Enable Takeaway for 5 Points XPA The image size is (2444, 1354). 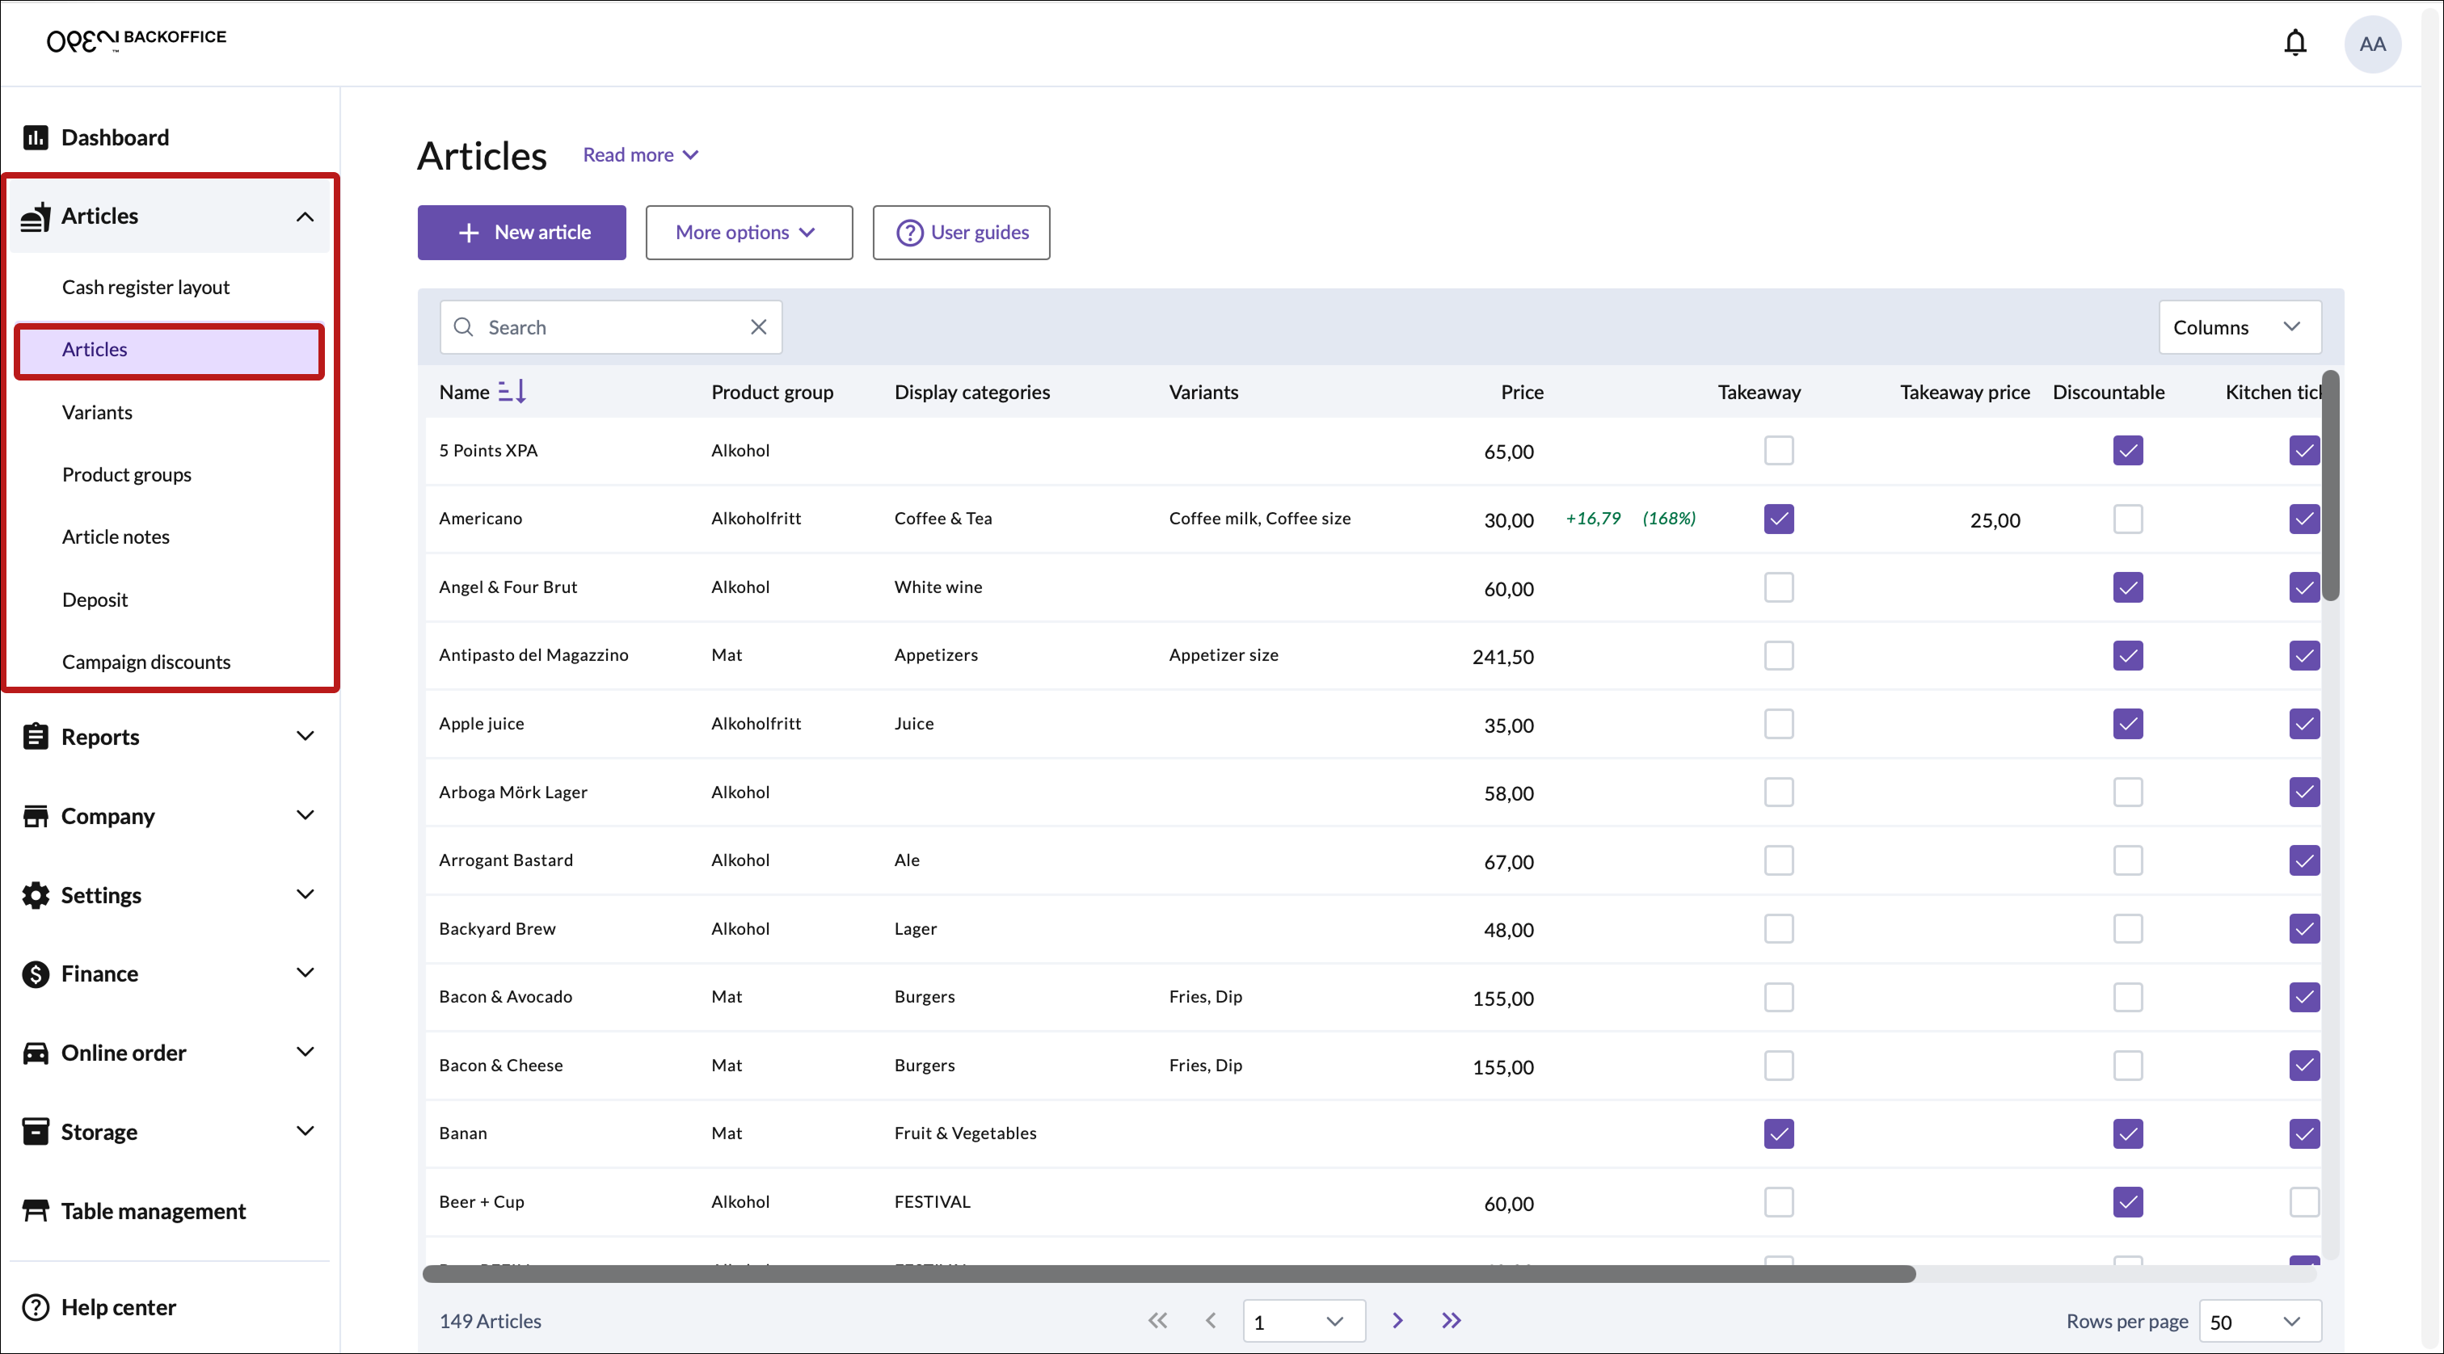click(x=1778, y=450)
